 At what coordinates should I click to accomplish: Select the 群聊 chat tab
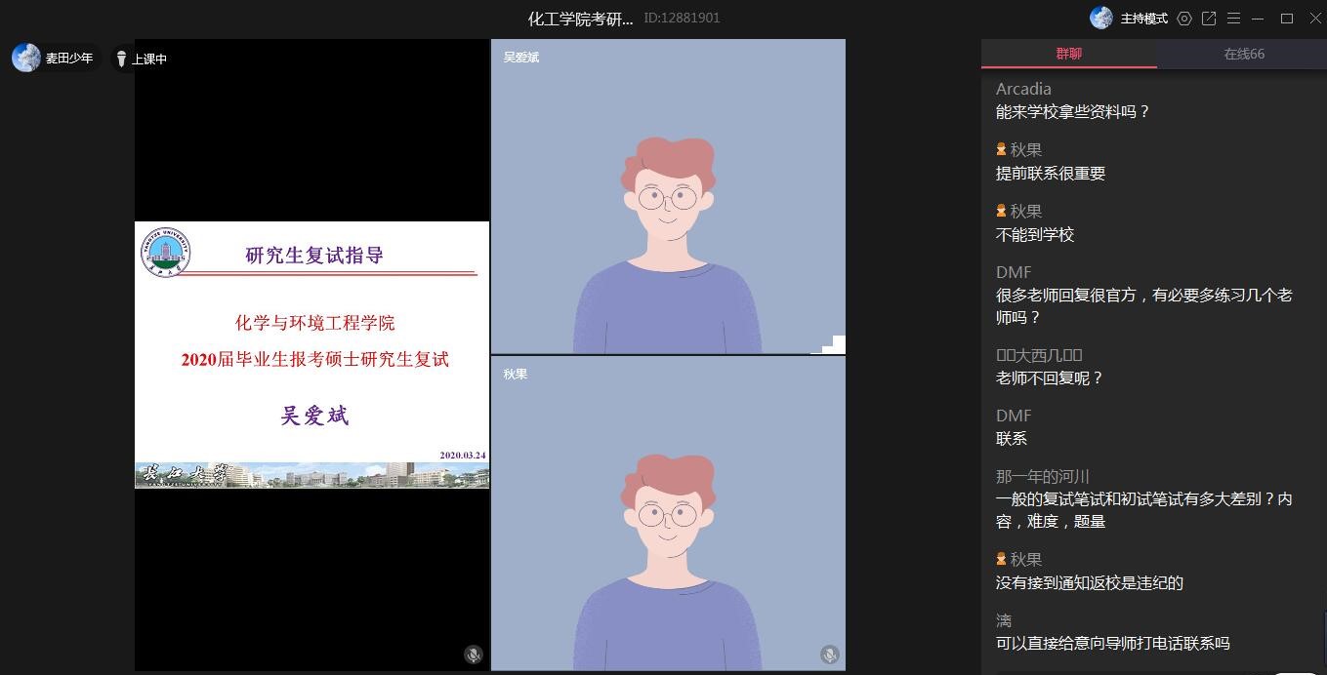pyautogui.click(x=1069, y=55)
